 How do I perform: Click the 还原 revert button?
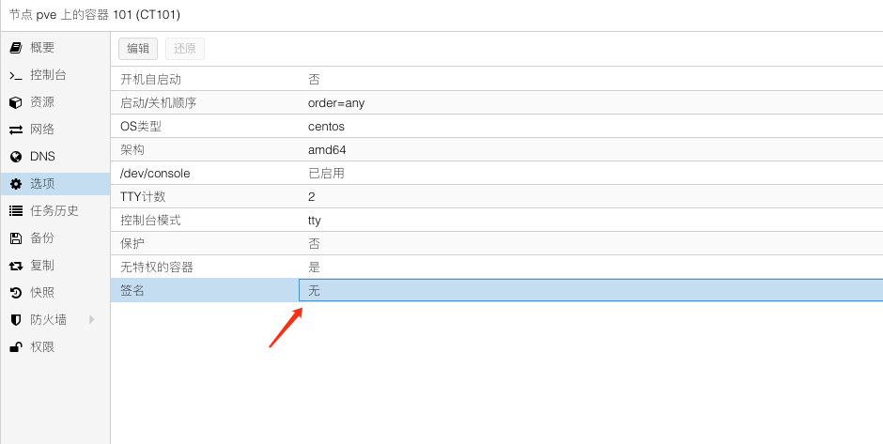coord(185,50)
